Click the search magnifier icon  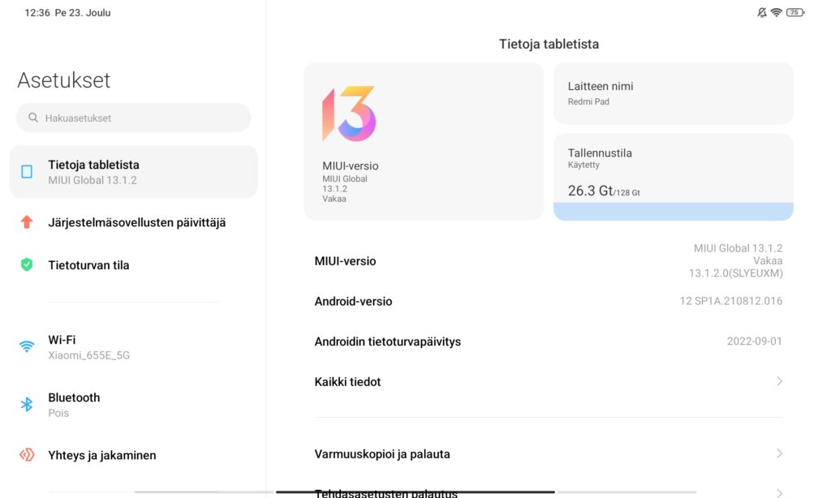click(x=32, y=118)
